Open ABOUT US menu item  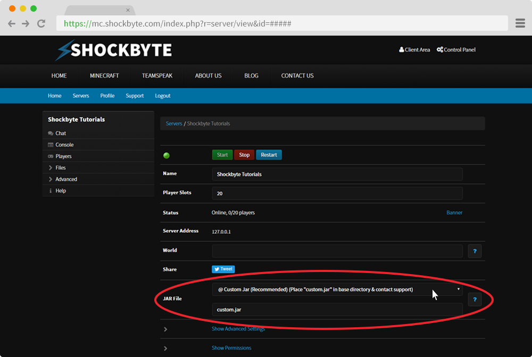coord(208,75)
